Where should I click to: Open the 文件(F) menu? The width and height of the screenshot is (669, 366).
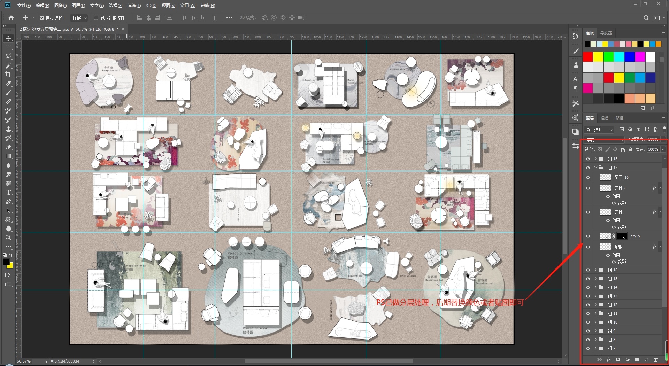(x=24, y=6)
